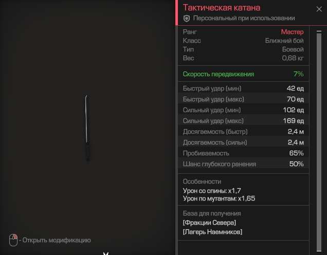Select the Досягаемость (быстр) stat row
327x255 pixels.
click(x=243, y=132)
